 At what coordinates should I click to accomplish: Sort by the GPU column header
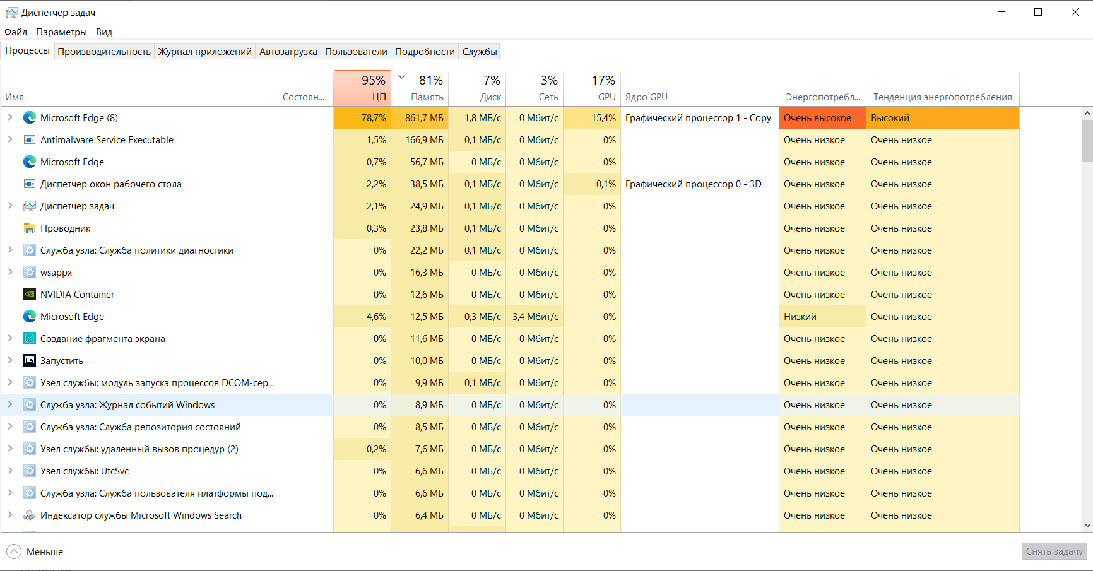pyautogui.click(x=593, y=88)
